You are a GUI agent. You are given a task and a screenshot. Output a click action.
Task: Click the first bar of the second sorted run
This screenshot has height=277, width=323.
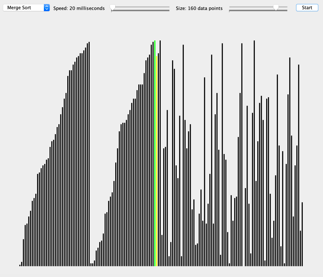point(91,265)
